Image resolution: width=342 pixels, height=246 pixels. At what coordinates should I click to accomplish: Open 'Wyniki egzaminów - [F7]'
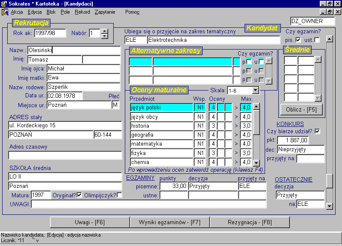(x=169, y=222)
